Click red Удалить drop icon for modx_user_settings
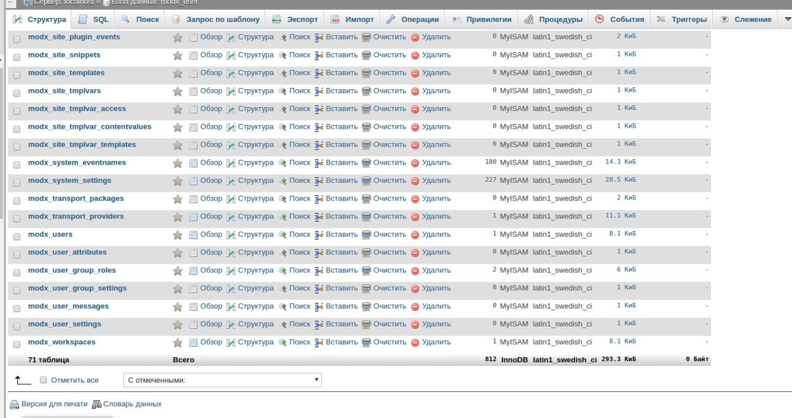792x418 pixels. (415, 325)
